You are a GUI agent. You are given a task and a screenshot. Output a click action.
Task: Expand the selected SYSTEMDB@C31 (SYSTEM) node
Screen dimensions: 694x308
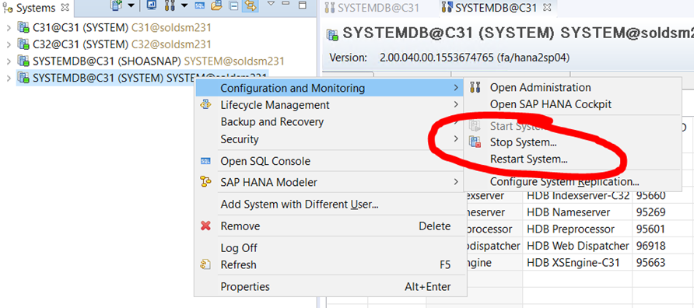click(x=9, y=78)
